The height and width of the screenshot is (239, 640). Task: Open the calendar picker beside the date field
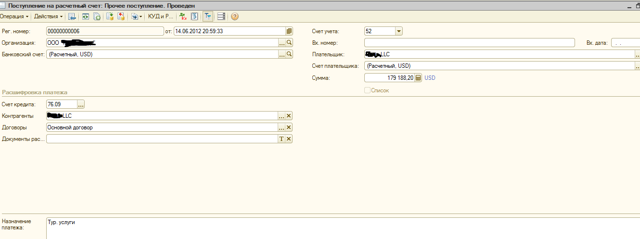(x=289, y=31)
